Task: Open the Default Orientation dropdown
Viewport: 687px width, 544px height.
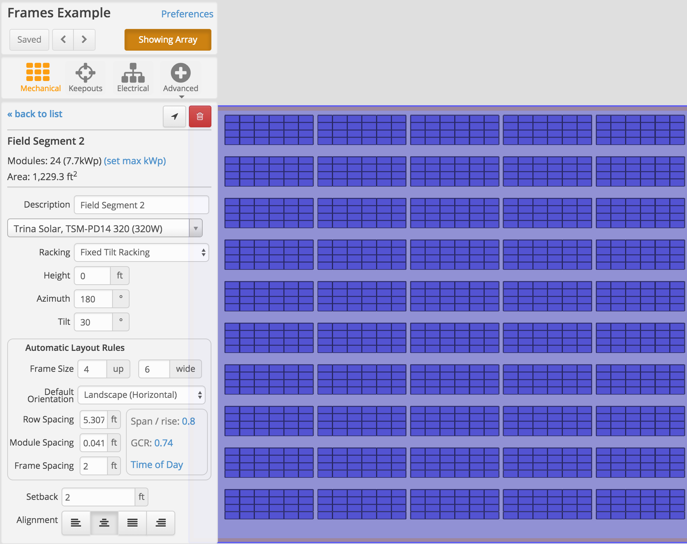Action: click(142, 395)
